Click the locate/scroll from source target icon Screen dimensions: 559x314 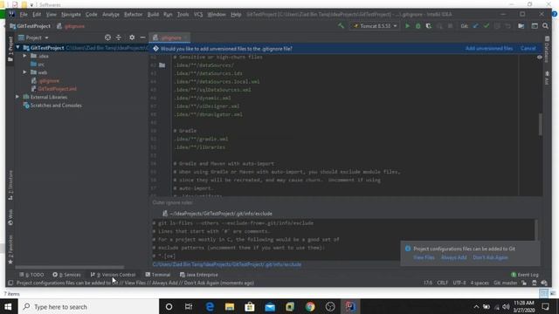click(x=107, y=38)
